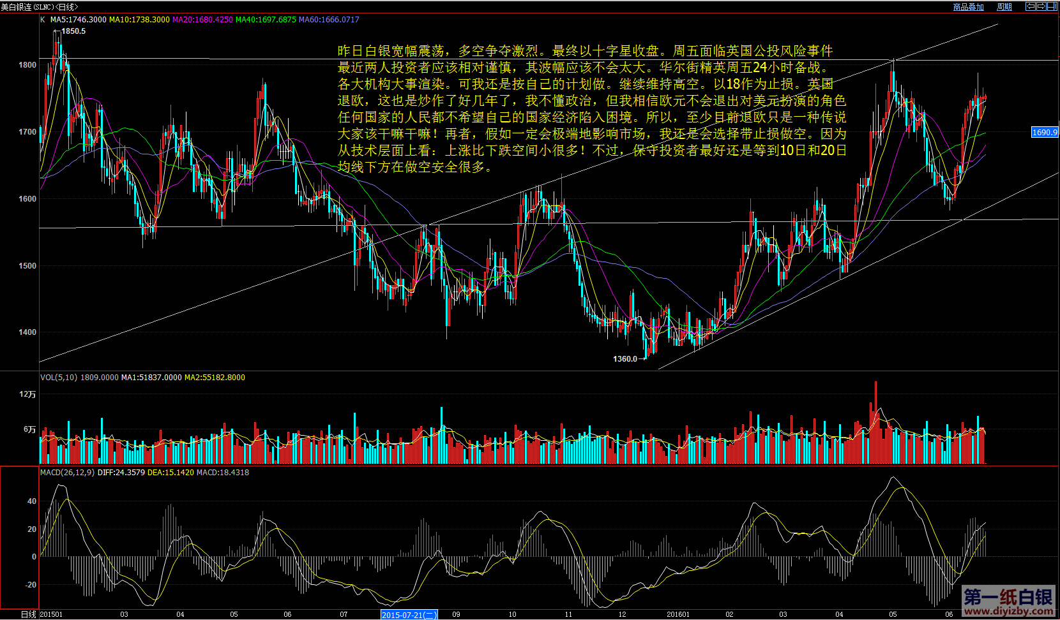
Task: Click the 日线 period label at bottom-left
Action: coord(28,614)
